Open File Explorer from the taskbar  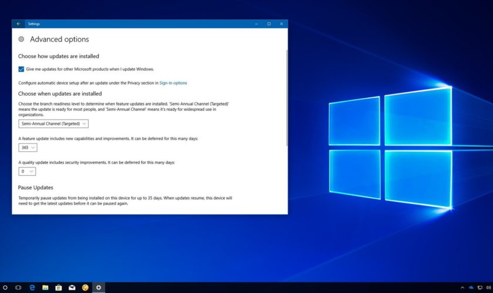pos(45,288)
